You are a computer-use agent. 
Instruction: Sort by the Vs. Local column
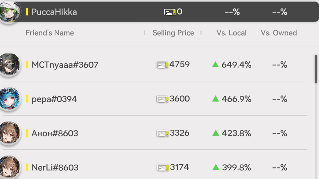coord(232,33)
